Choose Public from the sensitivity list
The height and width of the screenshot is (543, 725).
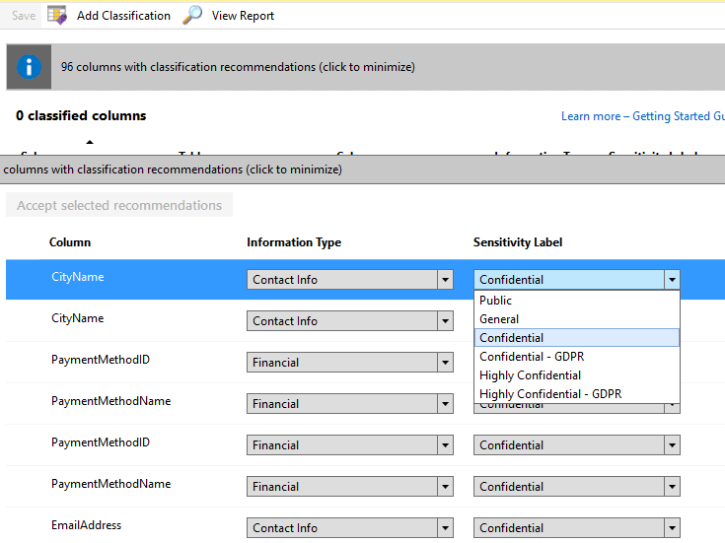click(x=496, y=301)
